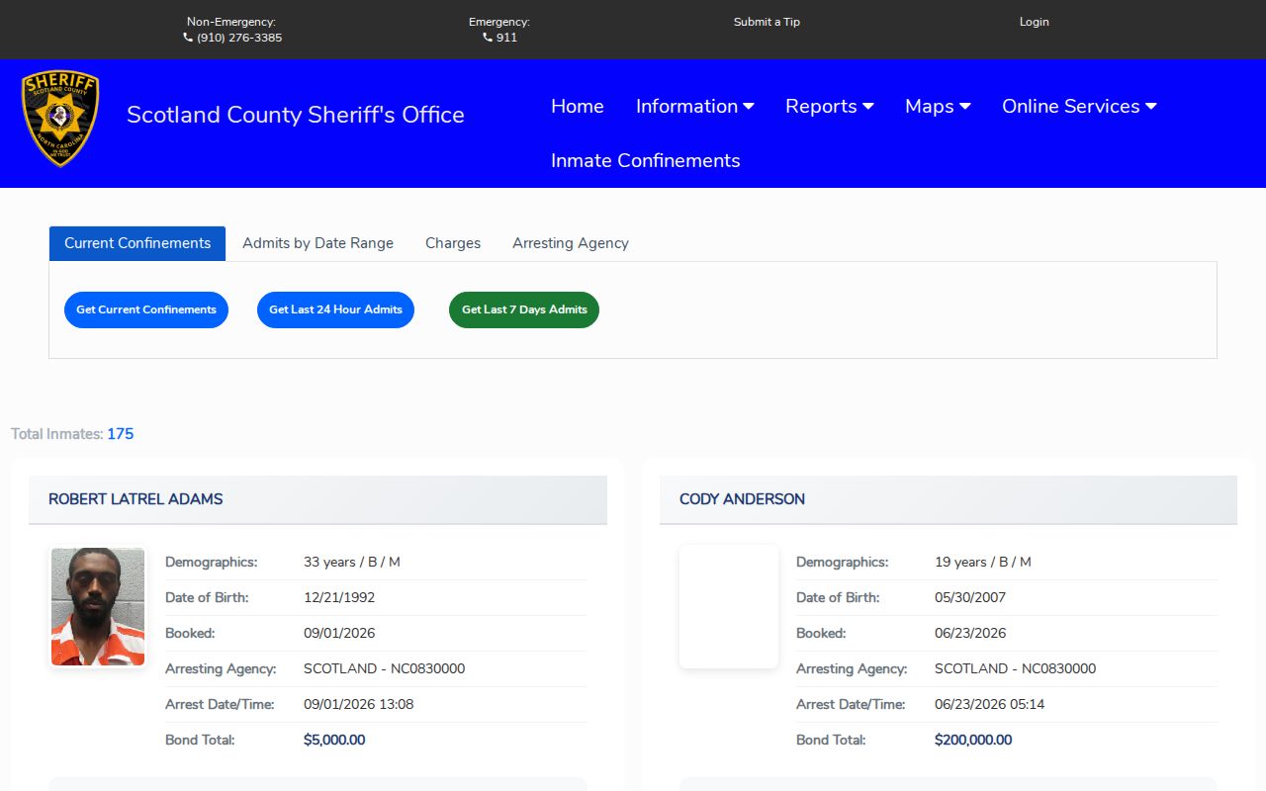Switch to the Charges tab

[x=453, y=243]
